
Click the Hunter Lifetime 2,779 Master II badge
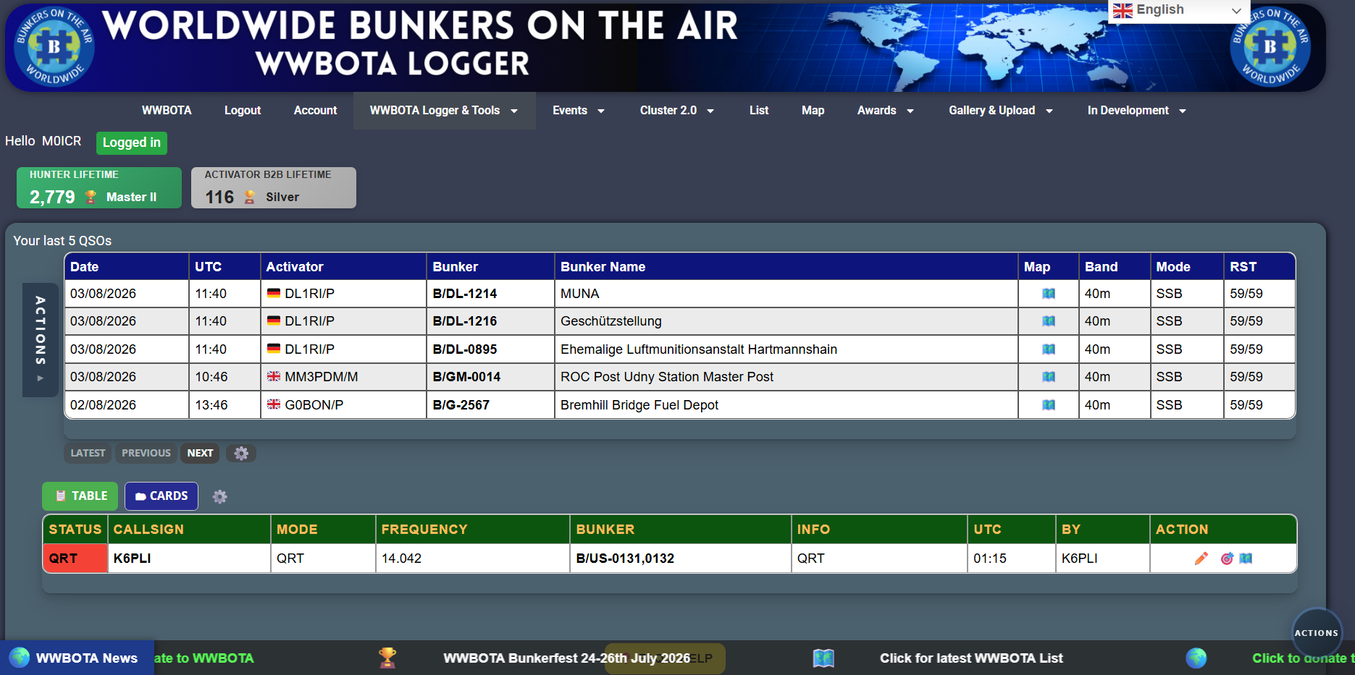(99, 187)
